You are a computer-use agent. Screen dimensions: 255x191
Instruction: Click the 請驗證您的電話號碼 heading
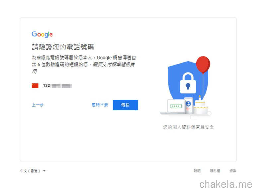63,47
